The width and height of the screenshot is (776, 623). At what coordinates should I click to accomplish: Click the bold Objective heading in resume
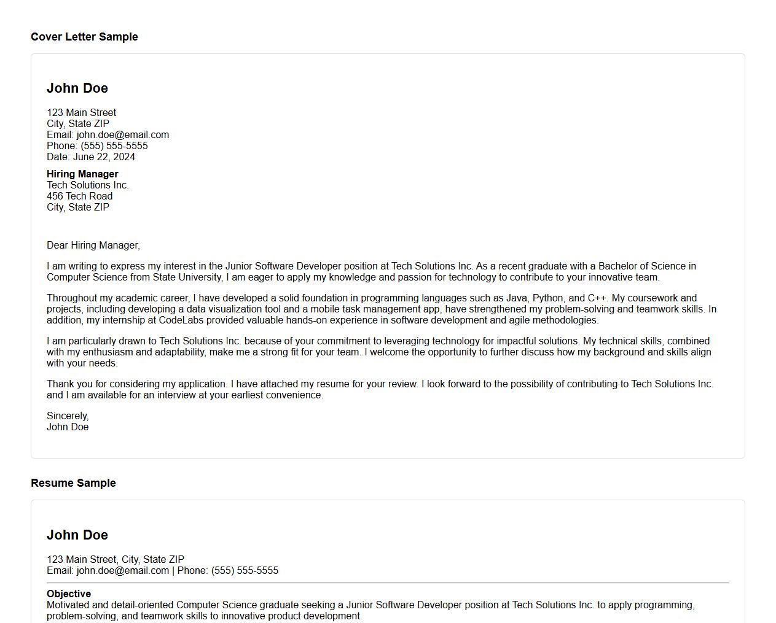(x=69, y=594)
